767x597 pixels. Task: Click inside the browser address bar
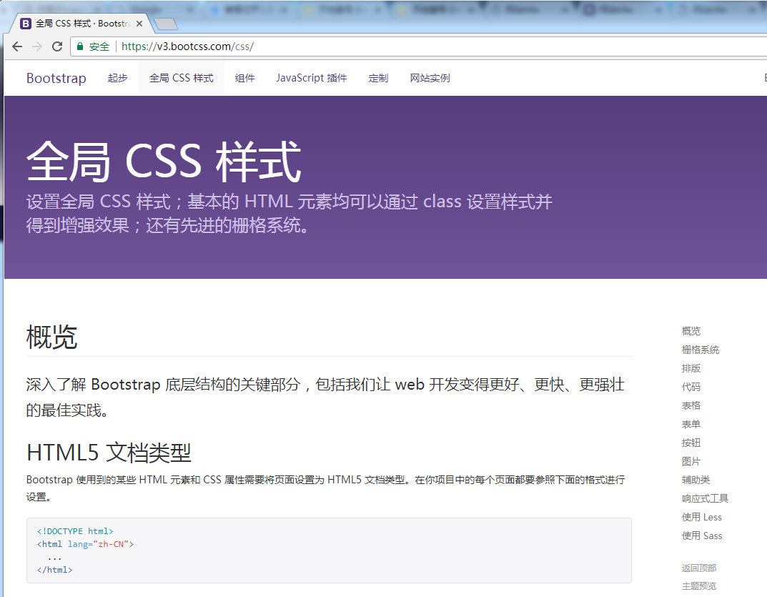[286, 46]
